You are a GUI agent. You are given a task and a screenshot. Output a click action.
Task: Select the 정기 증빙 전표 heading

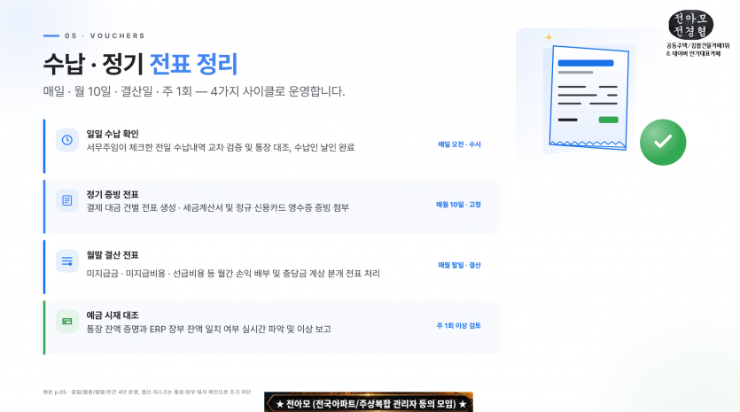tap(113, 194)
